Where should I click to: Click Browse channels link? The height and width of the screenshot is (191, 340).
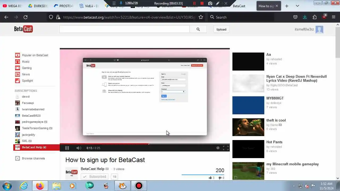tap(33, 158)
